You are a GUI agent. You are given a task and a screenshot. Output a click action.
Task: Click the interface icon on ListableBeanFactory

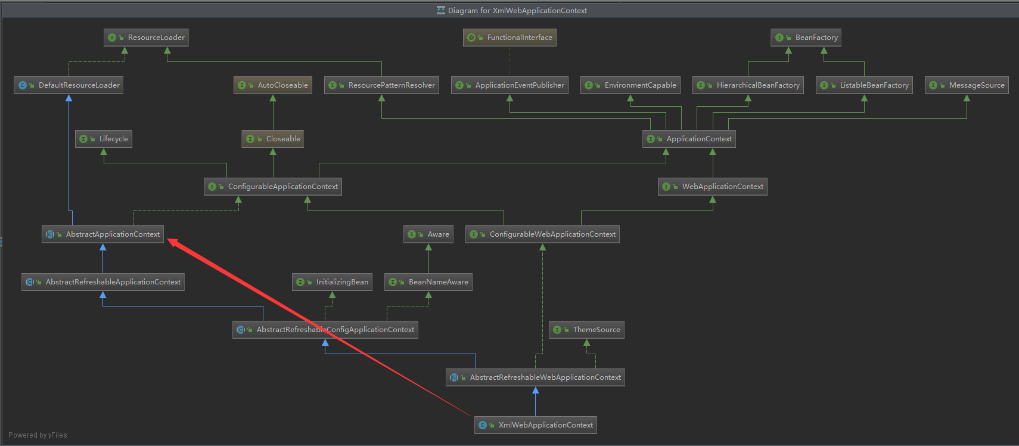tap(824, 85)
